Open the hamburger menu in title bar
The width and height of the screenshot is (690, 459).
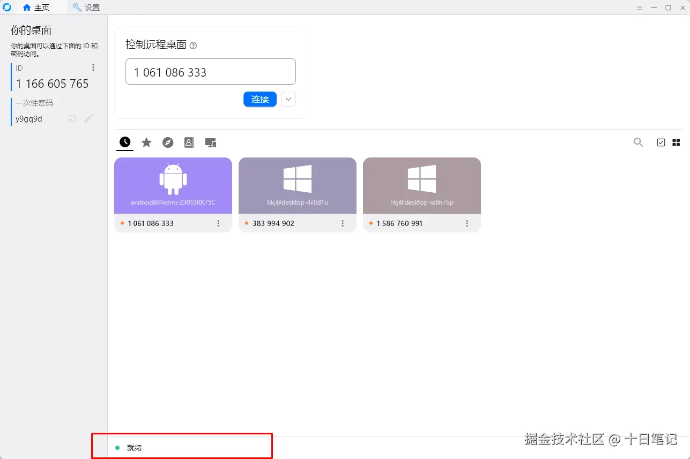pos(639,7)
